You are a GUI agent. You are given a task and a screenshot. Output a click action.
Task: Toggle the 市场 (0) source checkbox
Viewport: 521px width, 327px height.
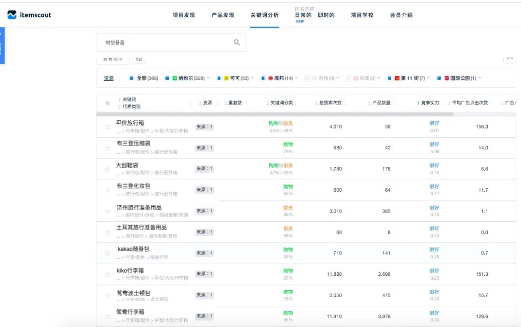[x=307, y=78]
